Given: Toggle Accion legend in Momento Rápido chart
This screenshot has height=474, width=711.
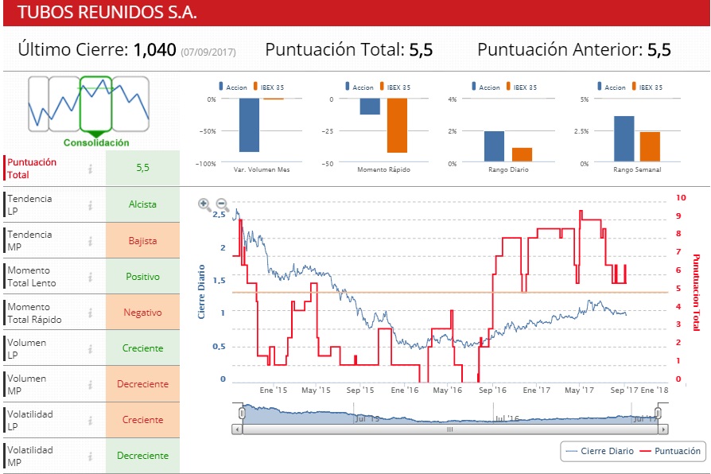Looking at the screenshot, I should (359, 87).
